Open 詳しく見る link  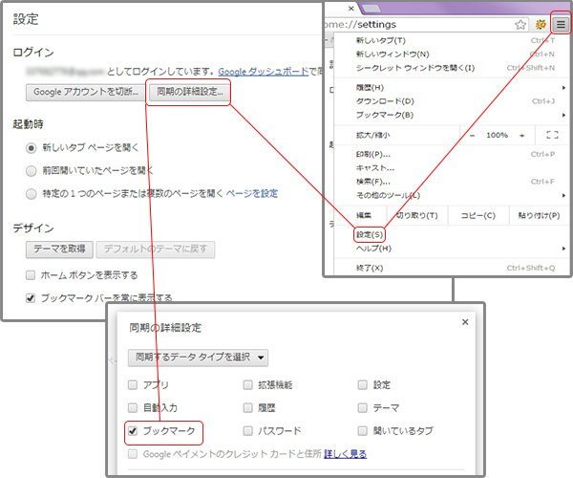[x=345, y=454]
